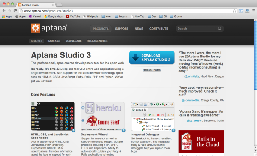Expand the Dev bookmark folder
Image resolution: width=257 pixels, height=156 pixels.
(152, 16)
